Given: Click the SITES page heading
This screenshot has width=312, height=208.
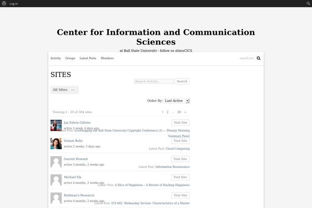Looking at the screenshot, I should point(61,74).
